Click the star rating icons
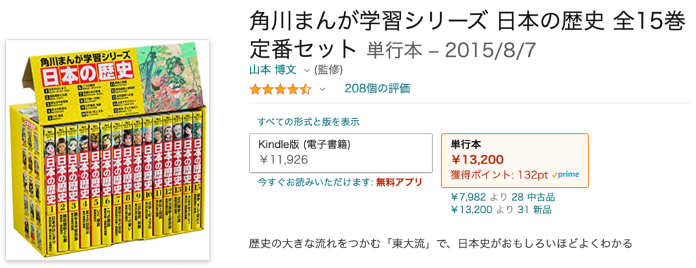The height and width of the screenshot is (268, 696). pos(281,89)
